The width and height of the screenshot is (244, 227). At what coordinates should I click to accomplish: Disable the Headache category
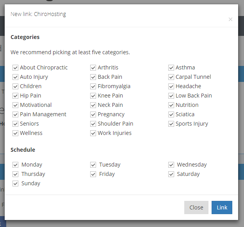click(x=171, y=86)
